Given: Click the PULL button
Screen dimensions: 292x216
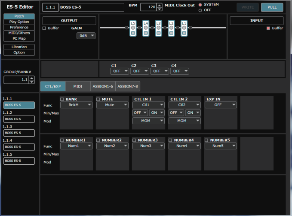Looking at the screenshot, I should 272,7.
